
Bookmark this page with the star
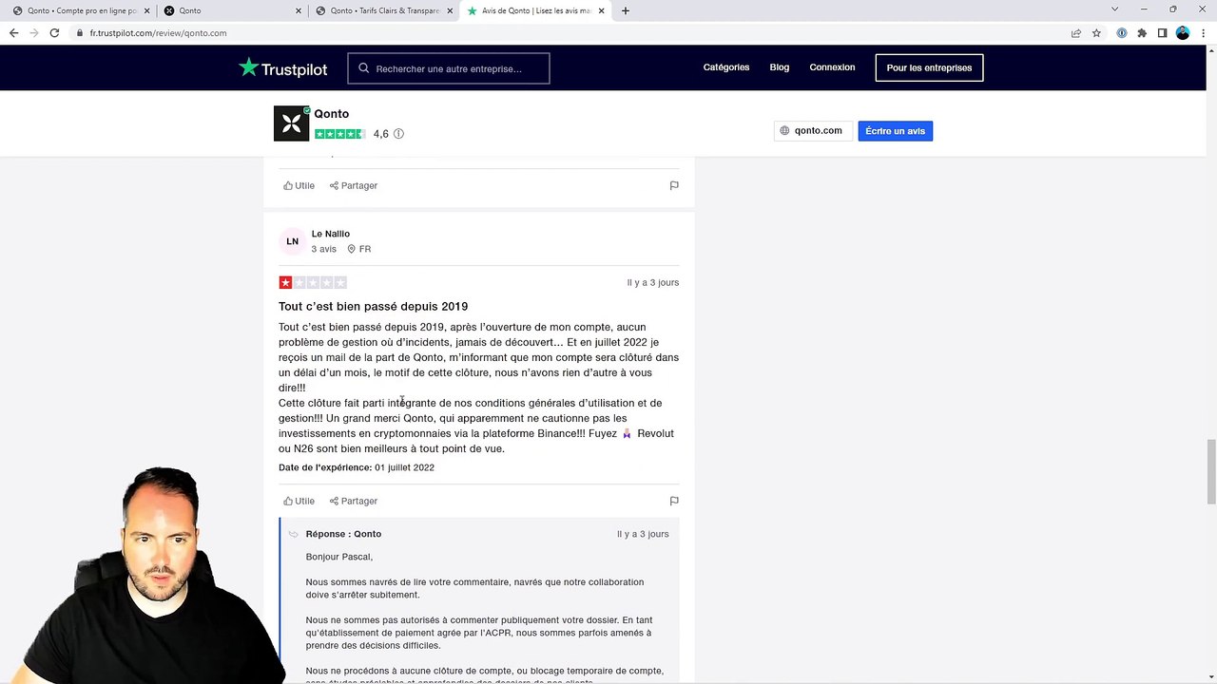click(1096, 32)
